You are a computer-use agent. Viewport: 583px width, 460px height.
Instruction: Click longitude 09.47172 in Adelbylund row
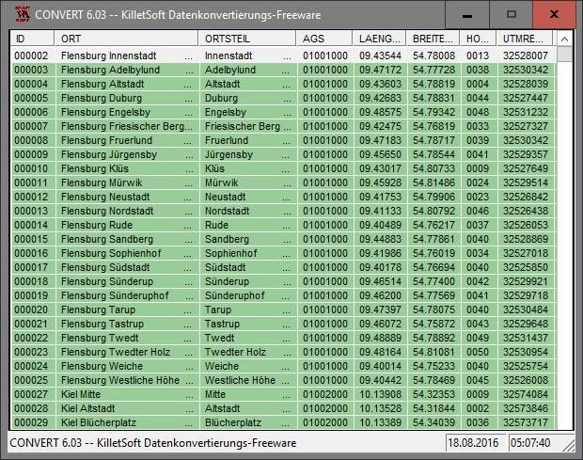point(380,70)
